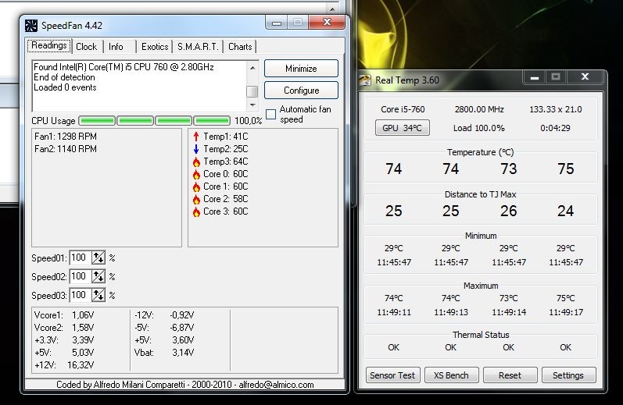Click the 'Core i5-760' label in Real Temp

[x=403, y=109]
